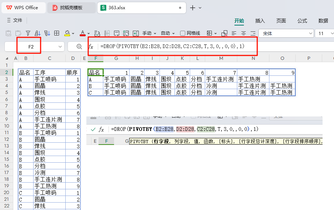Image resolution: width=334 pixels, height=210 pixels.
Task: Click the rows and columns toolbar icon
Action: coord(97,33)
